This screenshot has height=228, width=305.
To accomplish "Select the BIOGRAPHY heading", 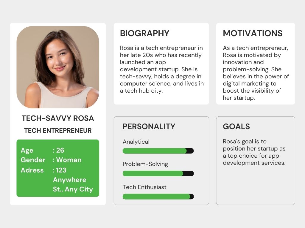I will pyautogui.click(x=144, y=33).
